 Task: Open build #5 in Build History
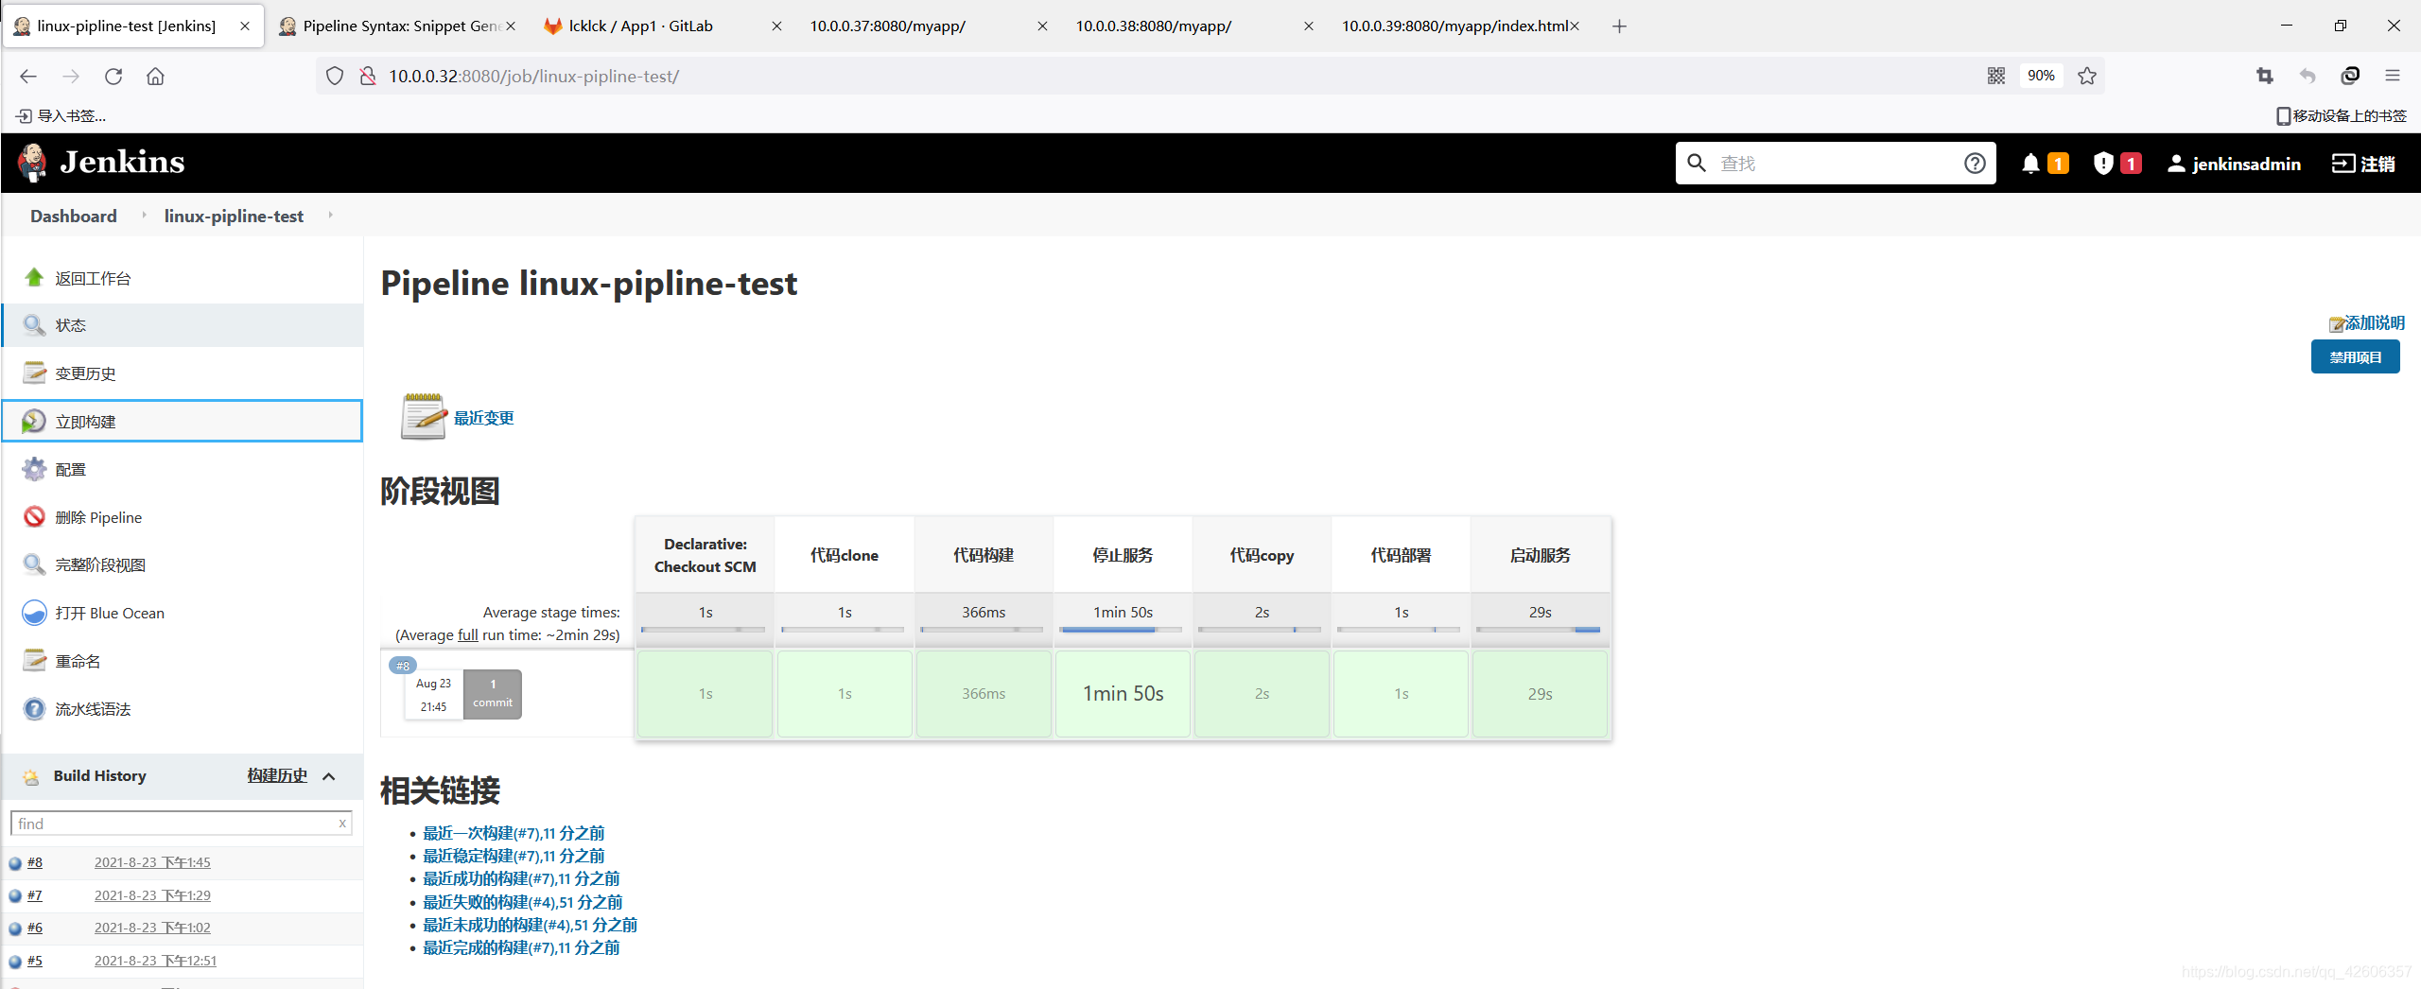click(x=35, y=961)
